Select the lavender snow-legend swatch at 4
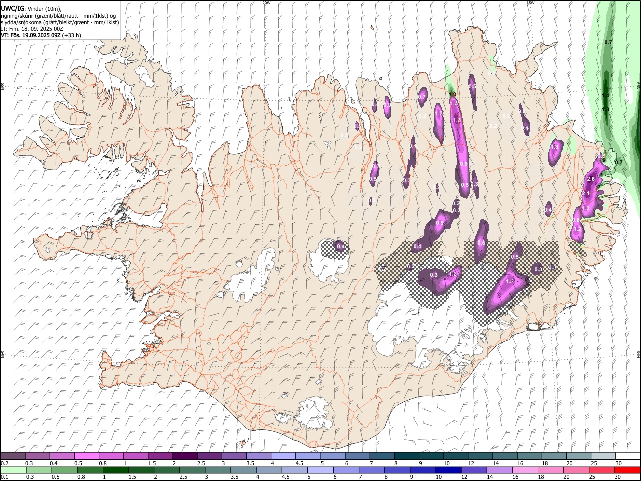Image resolution: width=641 pixels, height=481 pixels. (x=283, y=456)
